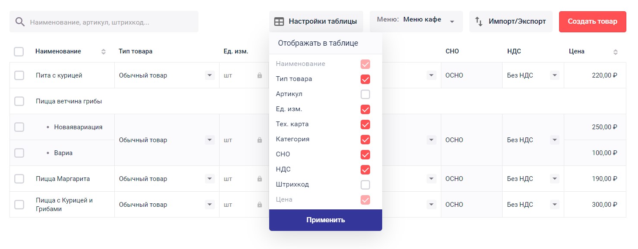This screenshot has width=638, height=249.
Task: Click Тех. карта label in settings list
Action: pos(292,124)
